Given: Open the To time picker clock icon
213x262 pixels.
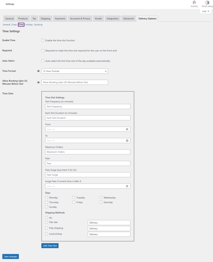Looking at the screenshot, I should (127, 140).
